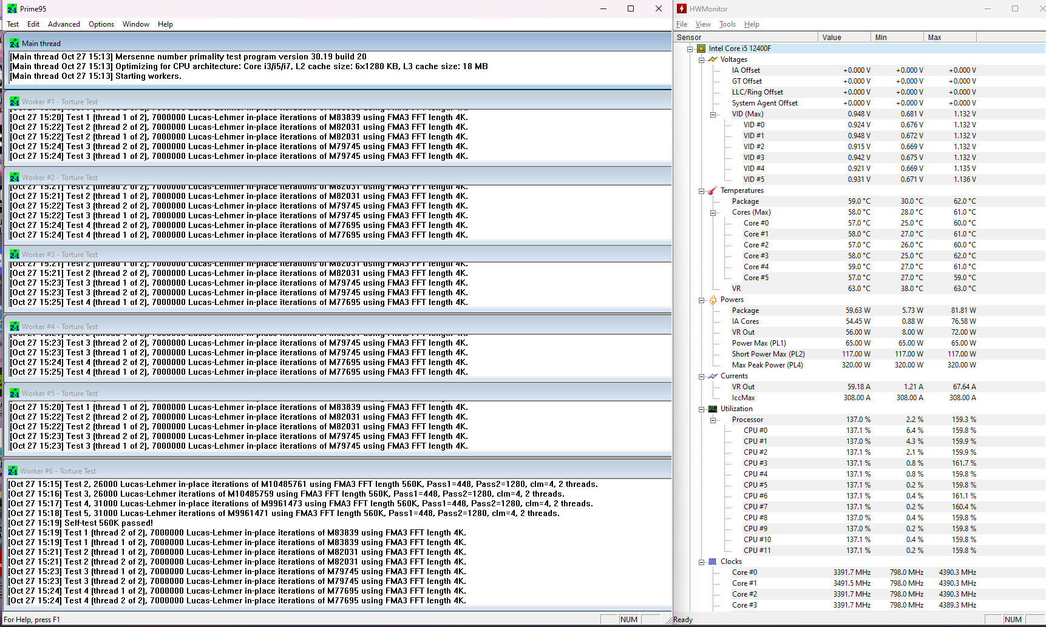The image size is (1046, 627).
Task: Collapse the Powers tree node
Action: coord(701,300)
